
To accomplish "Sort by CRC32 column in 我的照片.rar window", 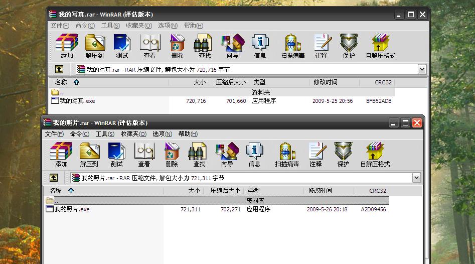I will (x=372, y=191).
